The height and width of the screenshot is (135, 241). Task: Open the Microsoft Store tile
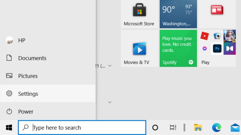pyautogui.click(x=139, y=14)
